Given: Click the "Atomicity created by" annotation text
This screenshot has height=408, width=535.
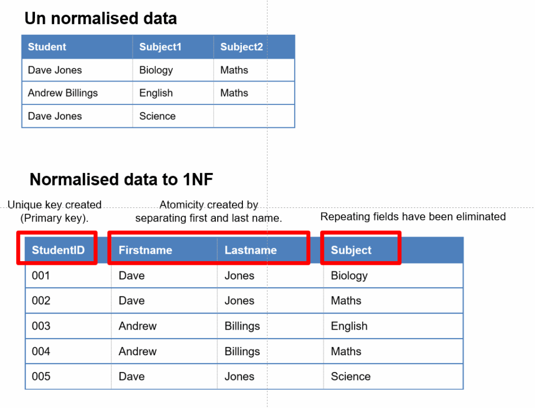Looking at the screenshot, I should pyautogui.click(x=209, y=205).
